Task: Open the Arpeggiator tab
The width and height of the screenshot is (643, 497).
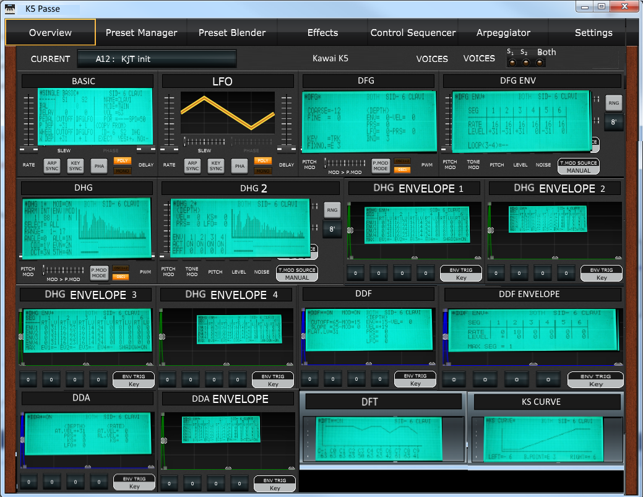Action: [x=503, y=33]
